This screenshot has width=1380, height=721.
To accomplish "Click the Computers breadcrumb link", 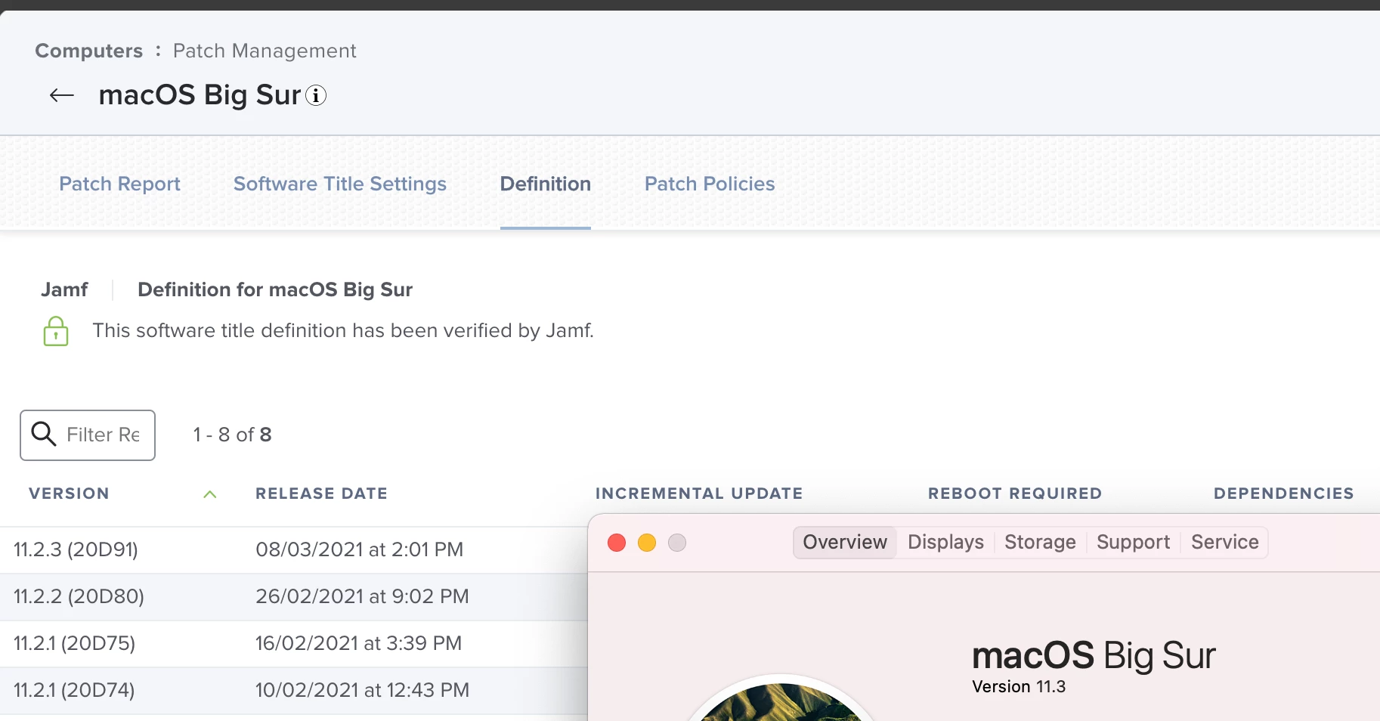I will pos(89,51).
